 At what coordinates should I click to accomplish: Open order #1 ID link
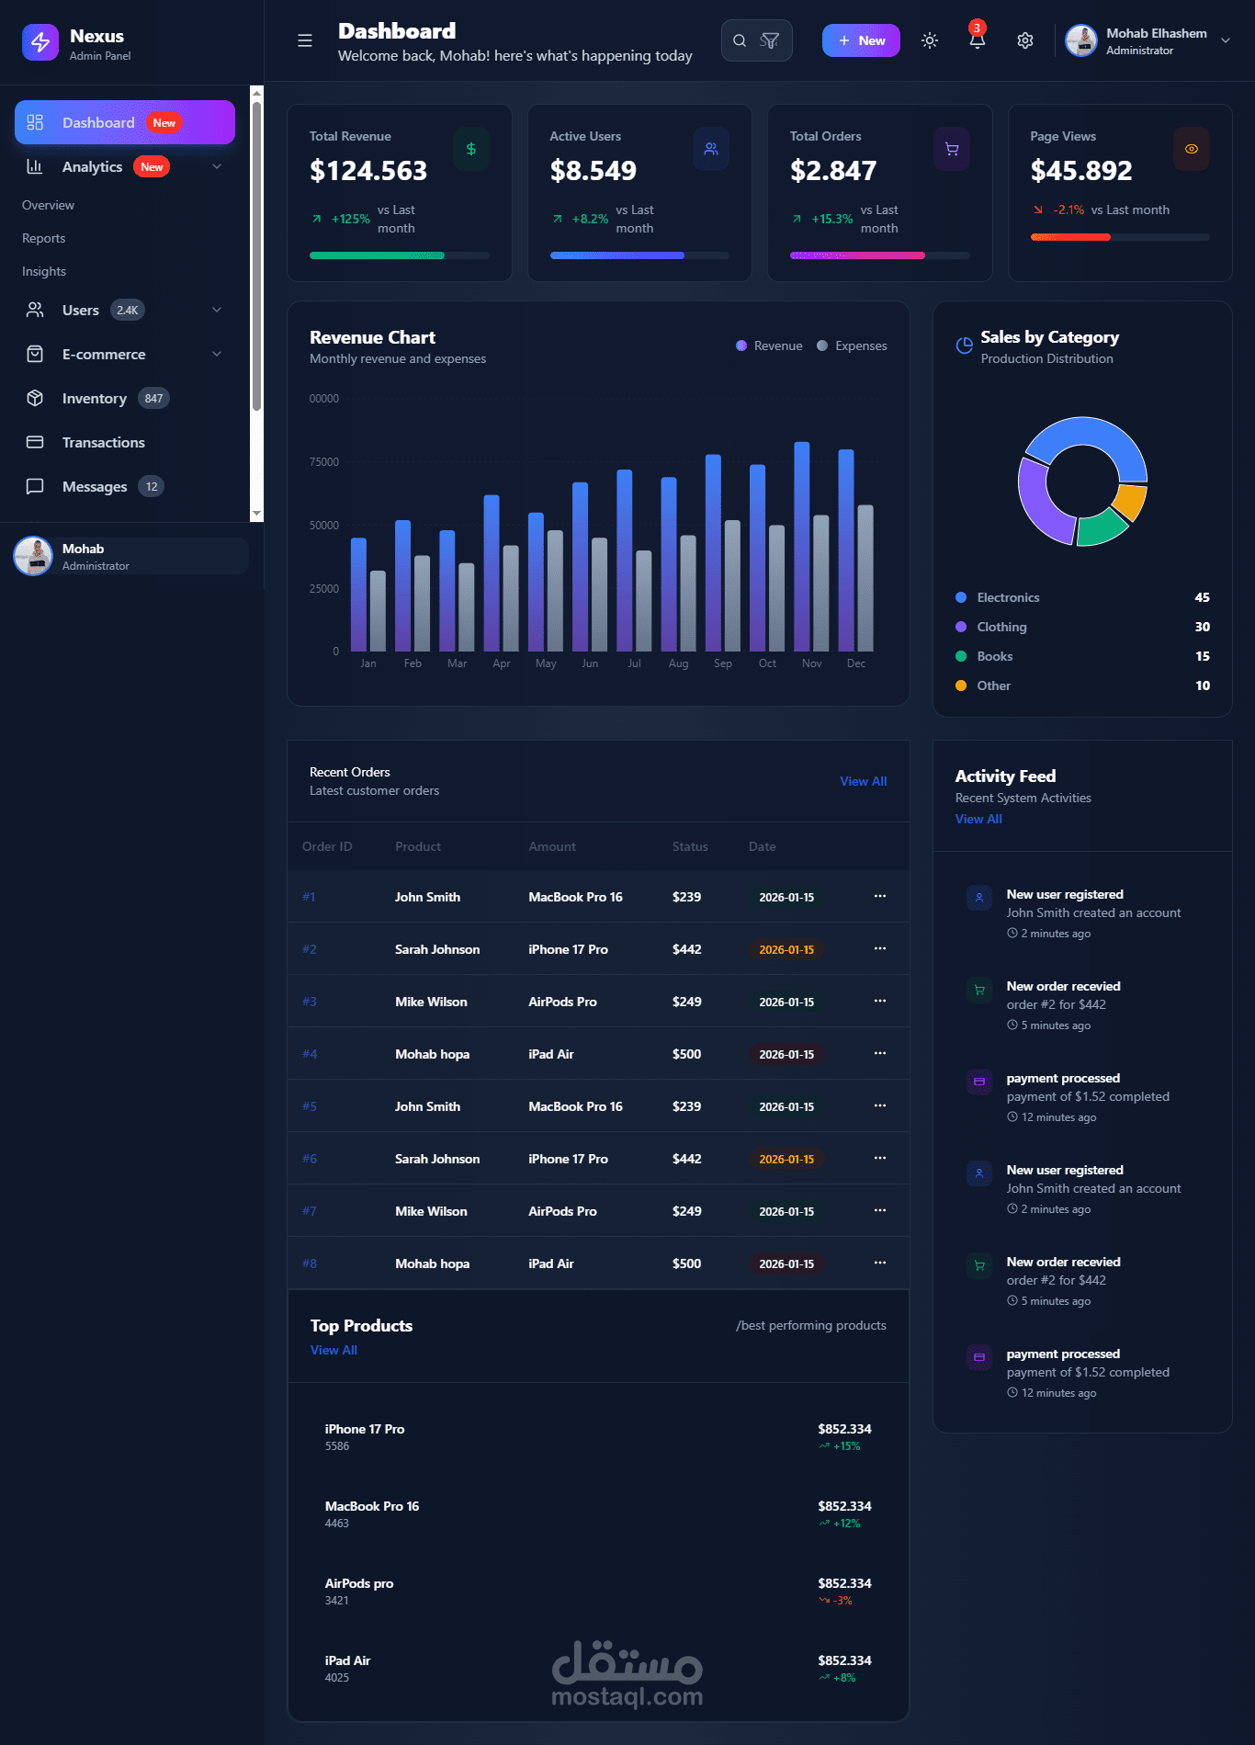click(x=309, y=897)
